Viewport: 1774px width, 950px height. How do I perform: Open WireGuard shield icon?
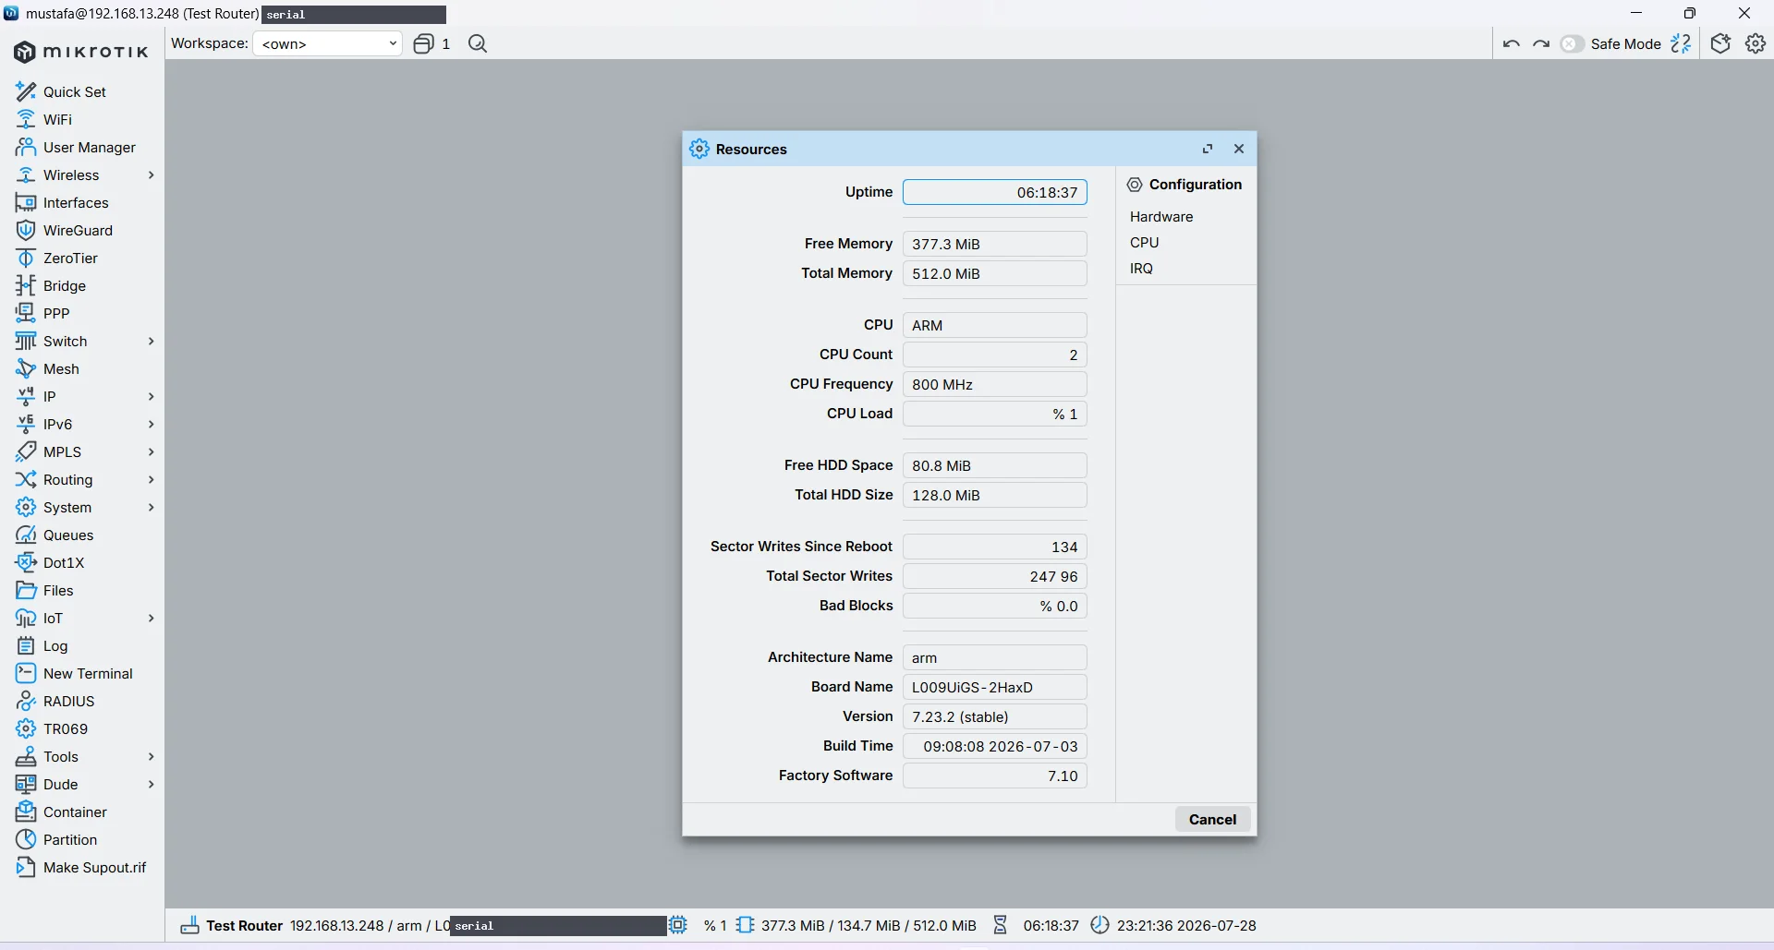point(26,230)
